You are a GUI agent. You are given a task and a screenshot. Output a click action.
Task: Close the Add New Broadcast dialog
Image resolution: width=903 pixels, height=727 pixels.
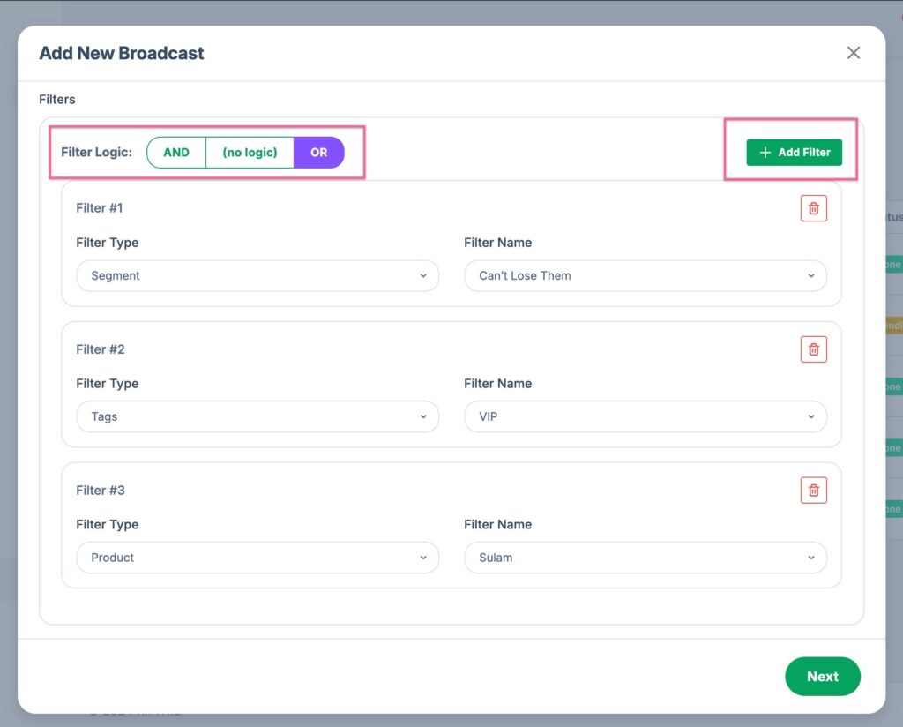tap(853, 53)
